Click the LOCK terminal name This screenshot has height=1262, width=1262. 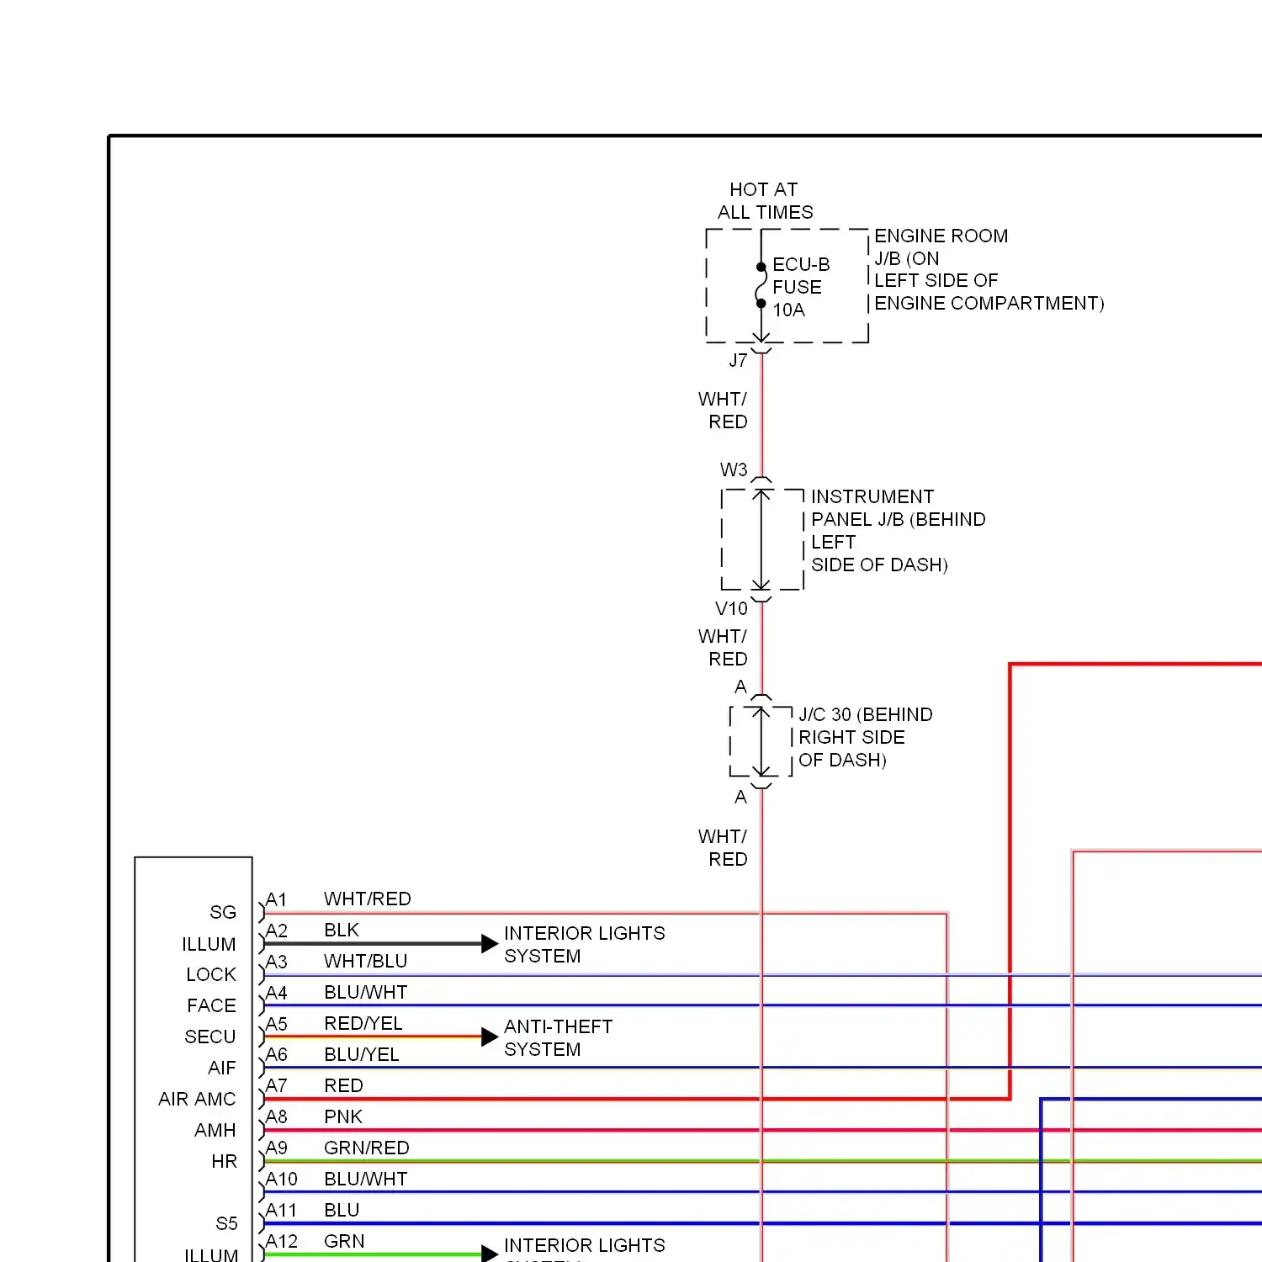[x=211, y=975]
